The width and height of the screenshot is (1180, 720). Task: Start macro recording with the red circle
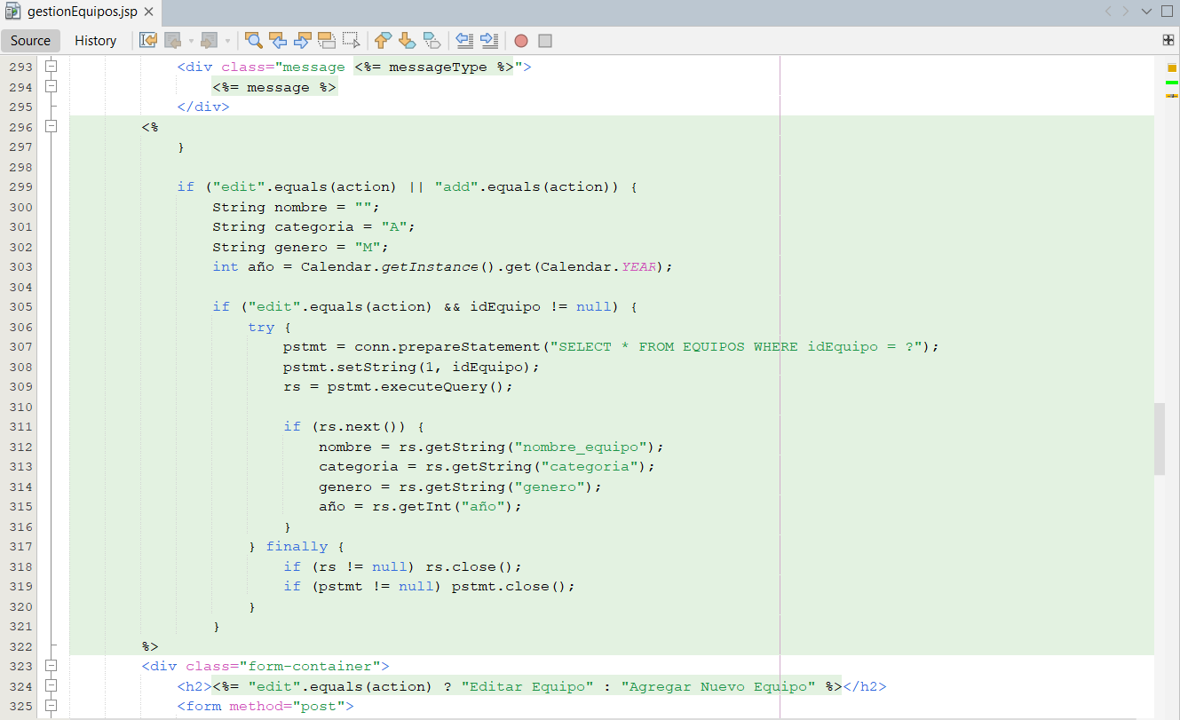(521, 41)
